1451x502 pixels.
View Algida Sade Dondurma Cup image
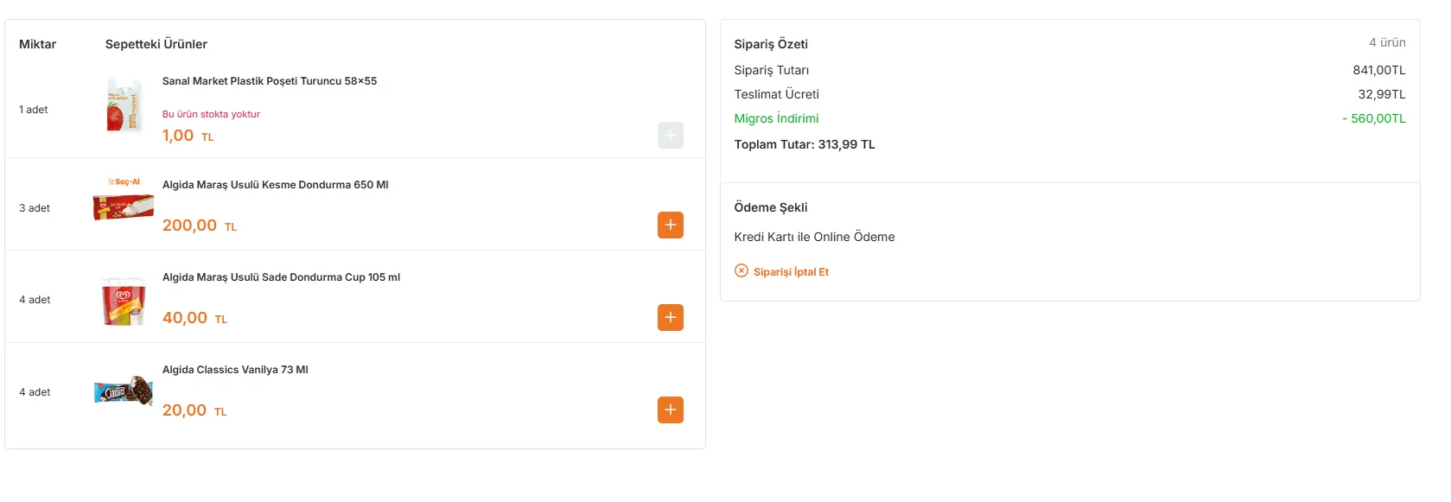coord(124,301)
